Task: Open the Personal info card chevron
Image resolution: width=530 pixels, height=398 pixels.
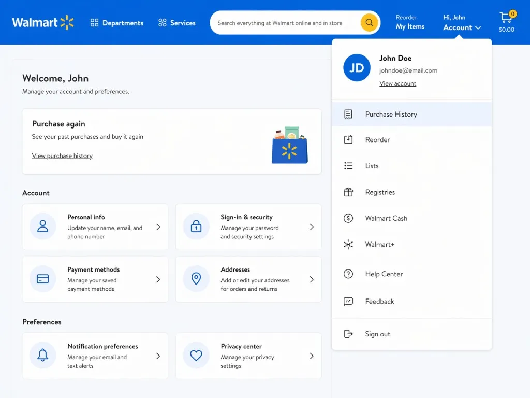Action: pyautogui.click(x=158, y=226)
